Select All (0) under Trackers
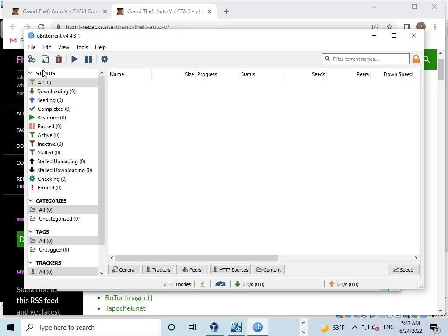The width and height of the screenshot is (448, 336). [x=63, y=272]
